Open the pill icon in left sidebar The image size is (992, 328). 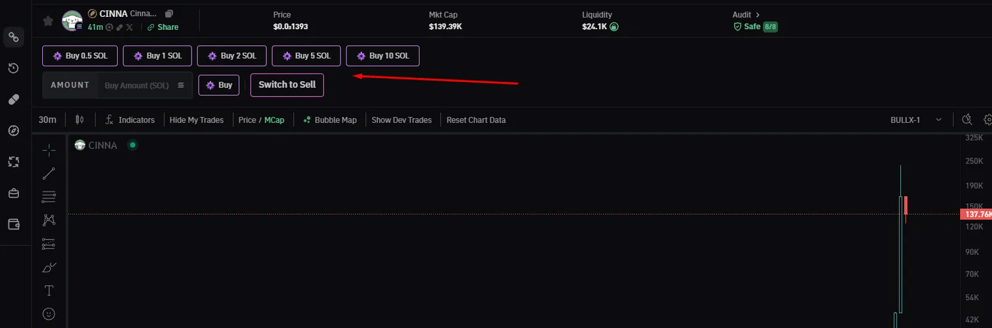14,99
